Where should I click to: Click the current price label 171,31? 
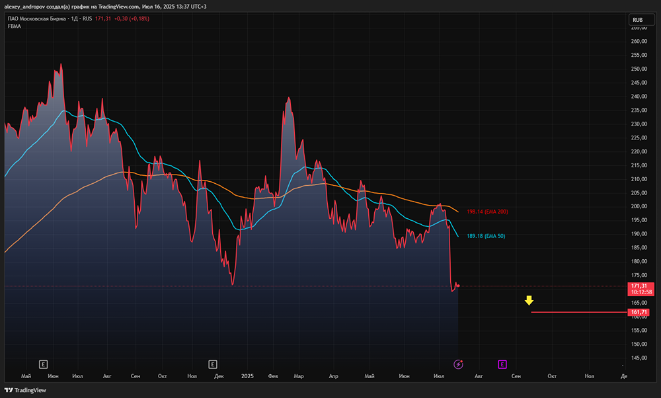[641, 286]
